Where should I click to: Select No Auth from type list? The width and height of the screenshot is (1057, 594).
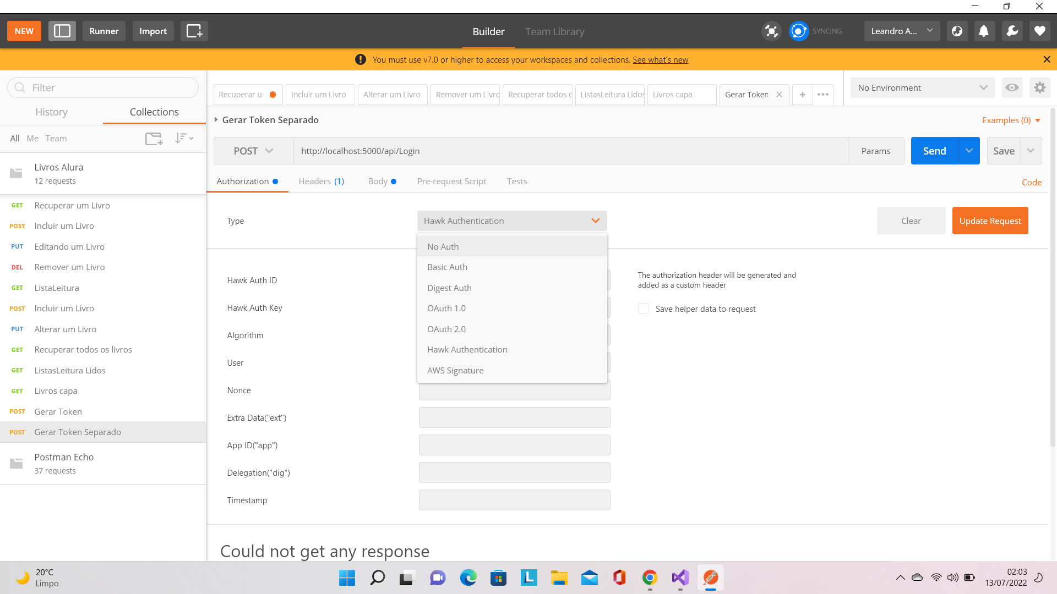click(x=512, y=246)
